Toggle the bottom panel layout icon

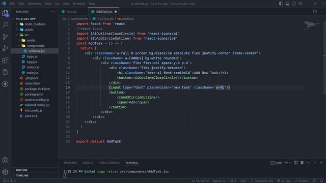pyautogui.click(x=287, y=4)
